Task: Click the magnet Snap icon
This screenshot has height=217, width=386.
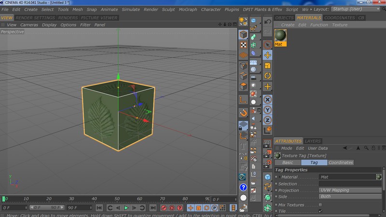Action: click(244, 113)
